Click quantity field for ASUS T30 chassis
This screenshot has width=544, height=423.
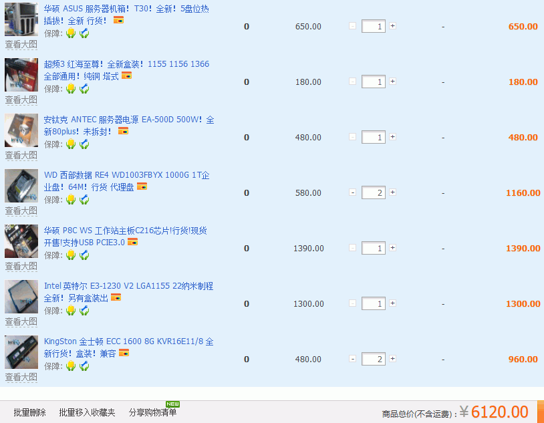click(x=374, y=26)
